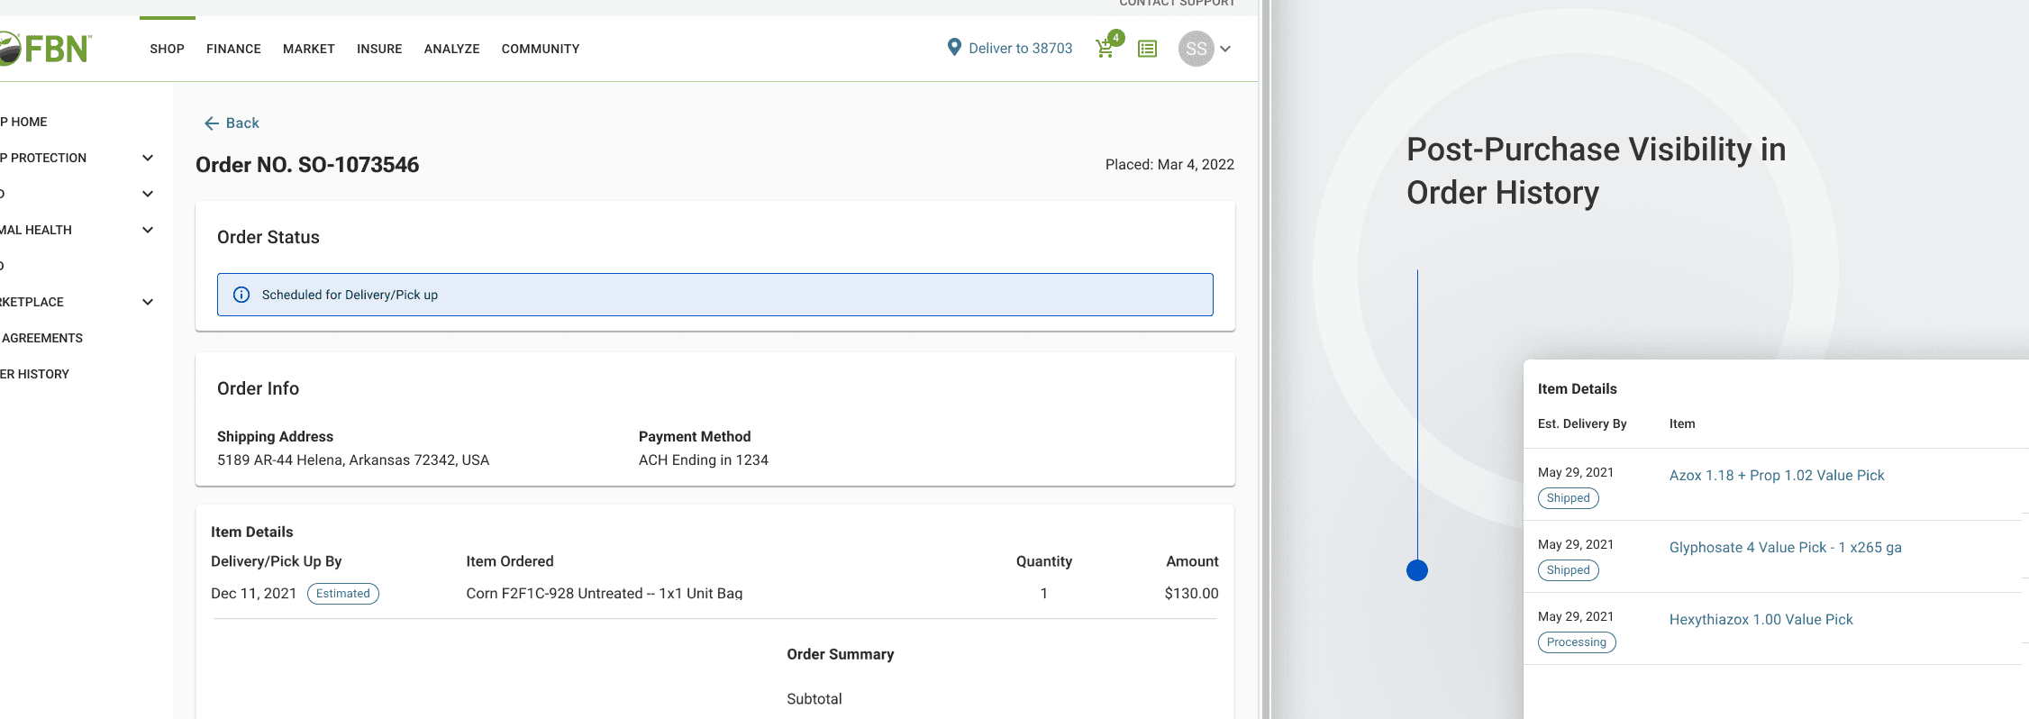The width and height of the screenshot is (2029, 719).
Task: Click the Deliver to 38703 link
Action: (1021, 48)
